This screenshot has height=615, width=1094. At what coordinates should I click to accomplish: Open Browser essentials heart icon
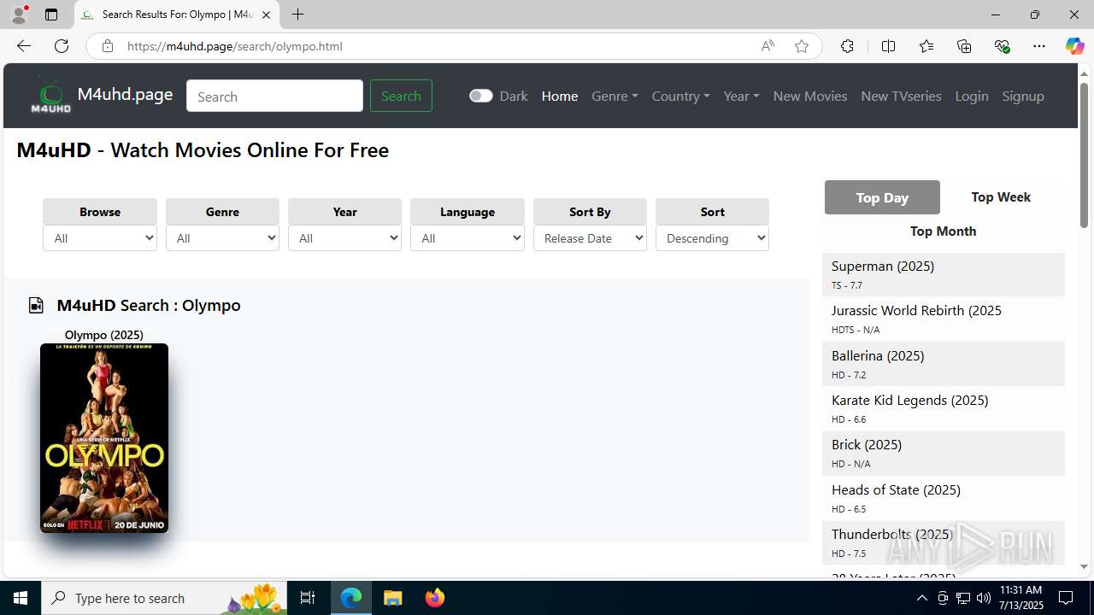[1002, 46]
